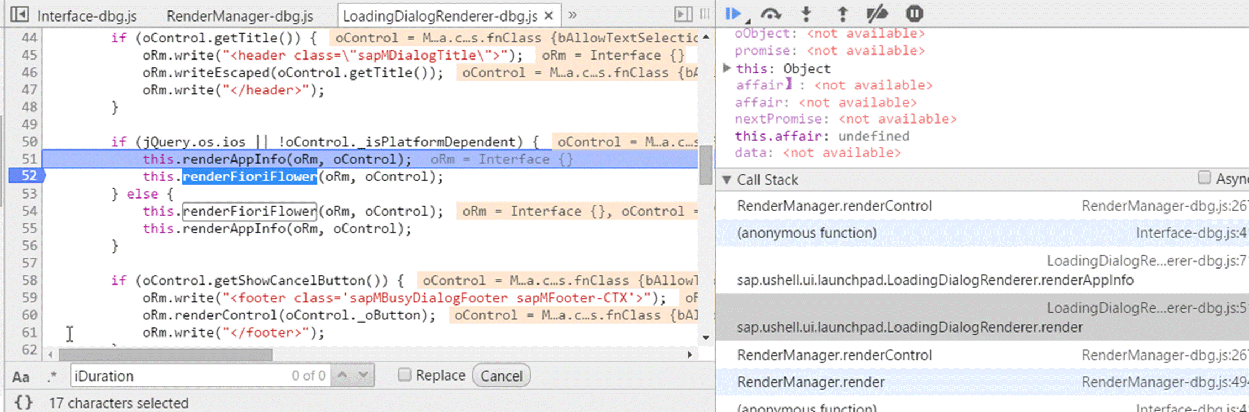
Task: Go to next search match
Action: [363, 375]
